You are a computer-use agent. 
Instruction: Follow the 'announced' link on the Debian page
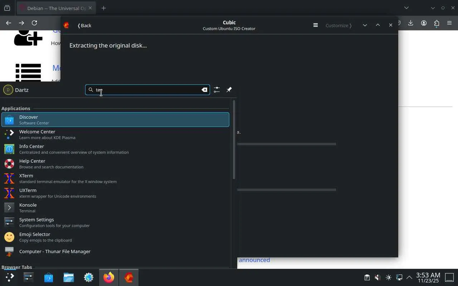(x=254, y=260)
